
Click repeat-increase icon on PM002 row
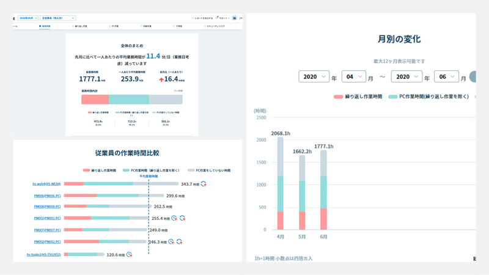(179, 241)
